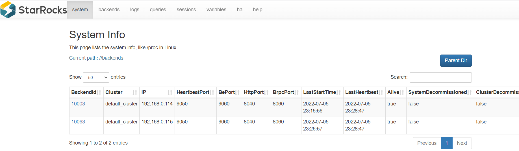Open the logs tab
The image size is (519, 151).
[x=135, y=10]
